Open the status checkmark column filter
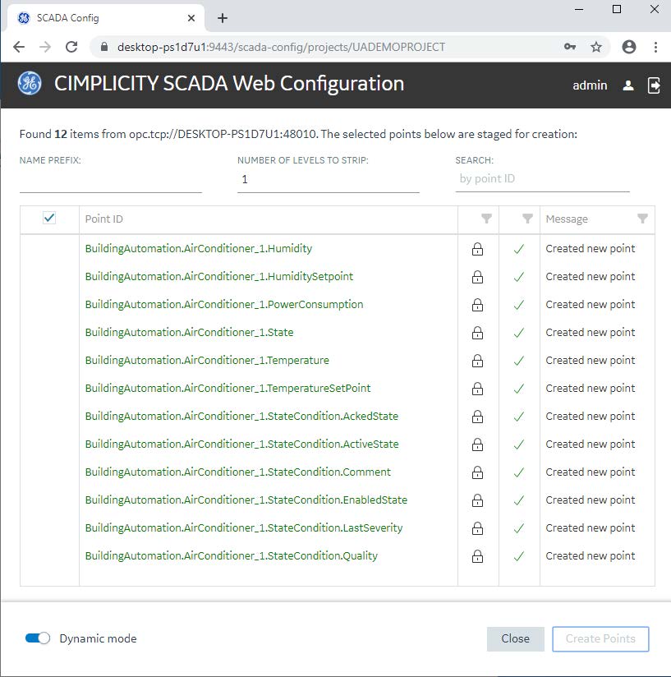 coord(527,219)
